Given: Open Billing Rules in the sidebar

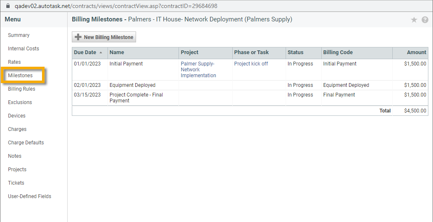Looking at the screenshot, I should coord(21,89).
